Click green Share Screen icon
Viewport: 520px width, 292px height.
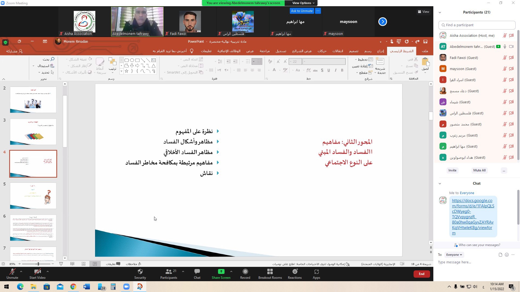tap(221, 271)
